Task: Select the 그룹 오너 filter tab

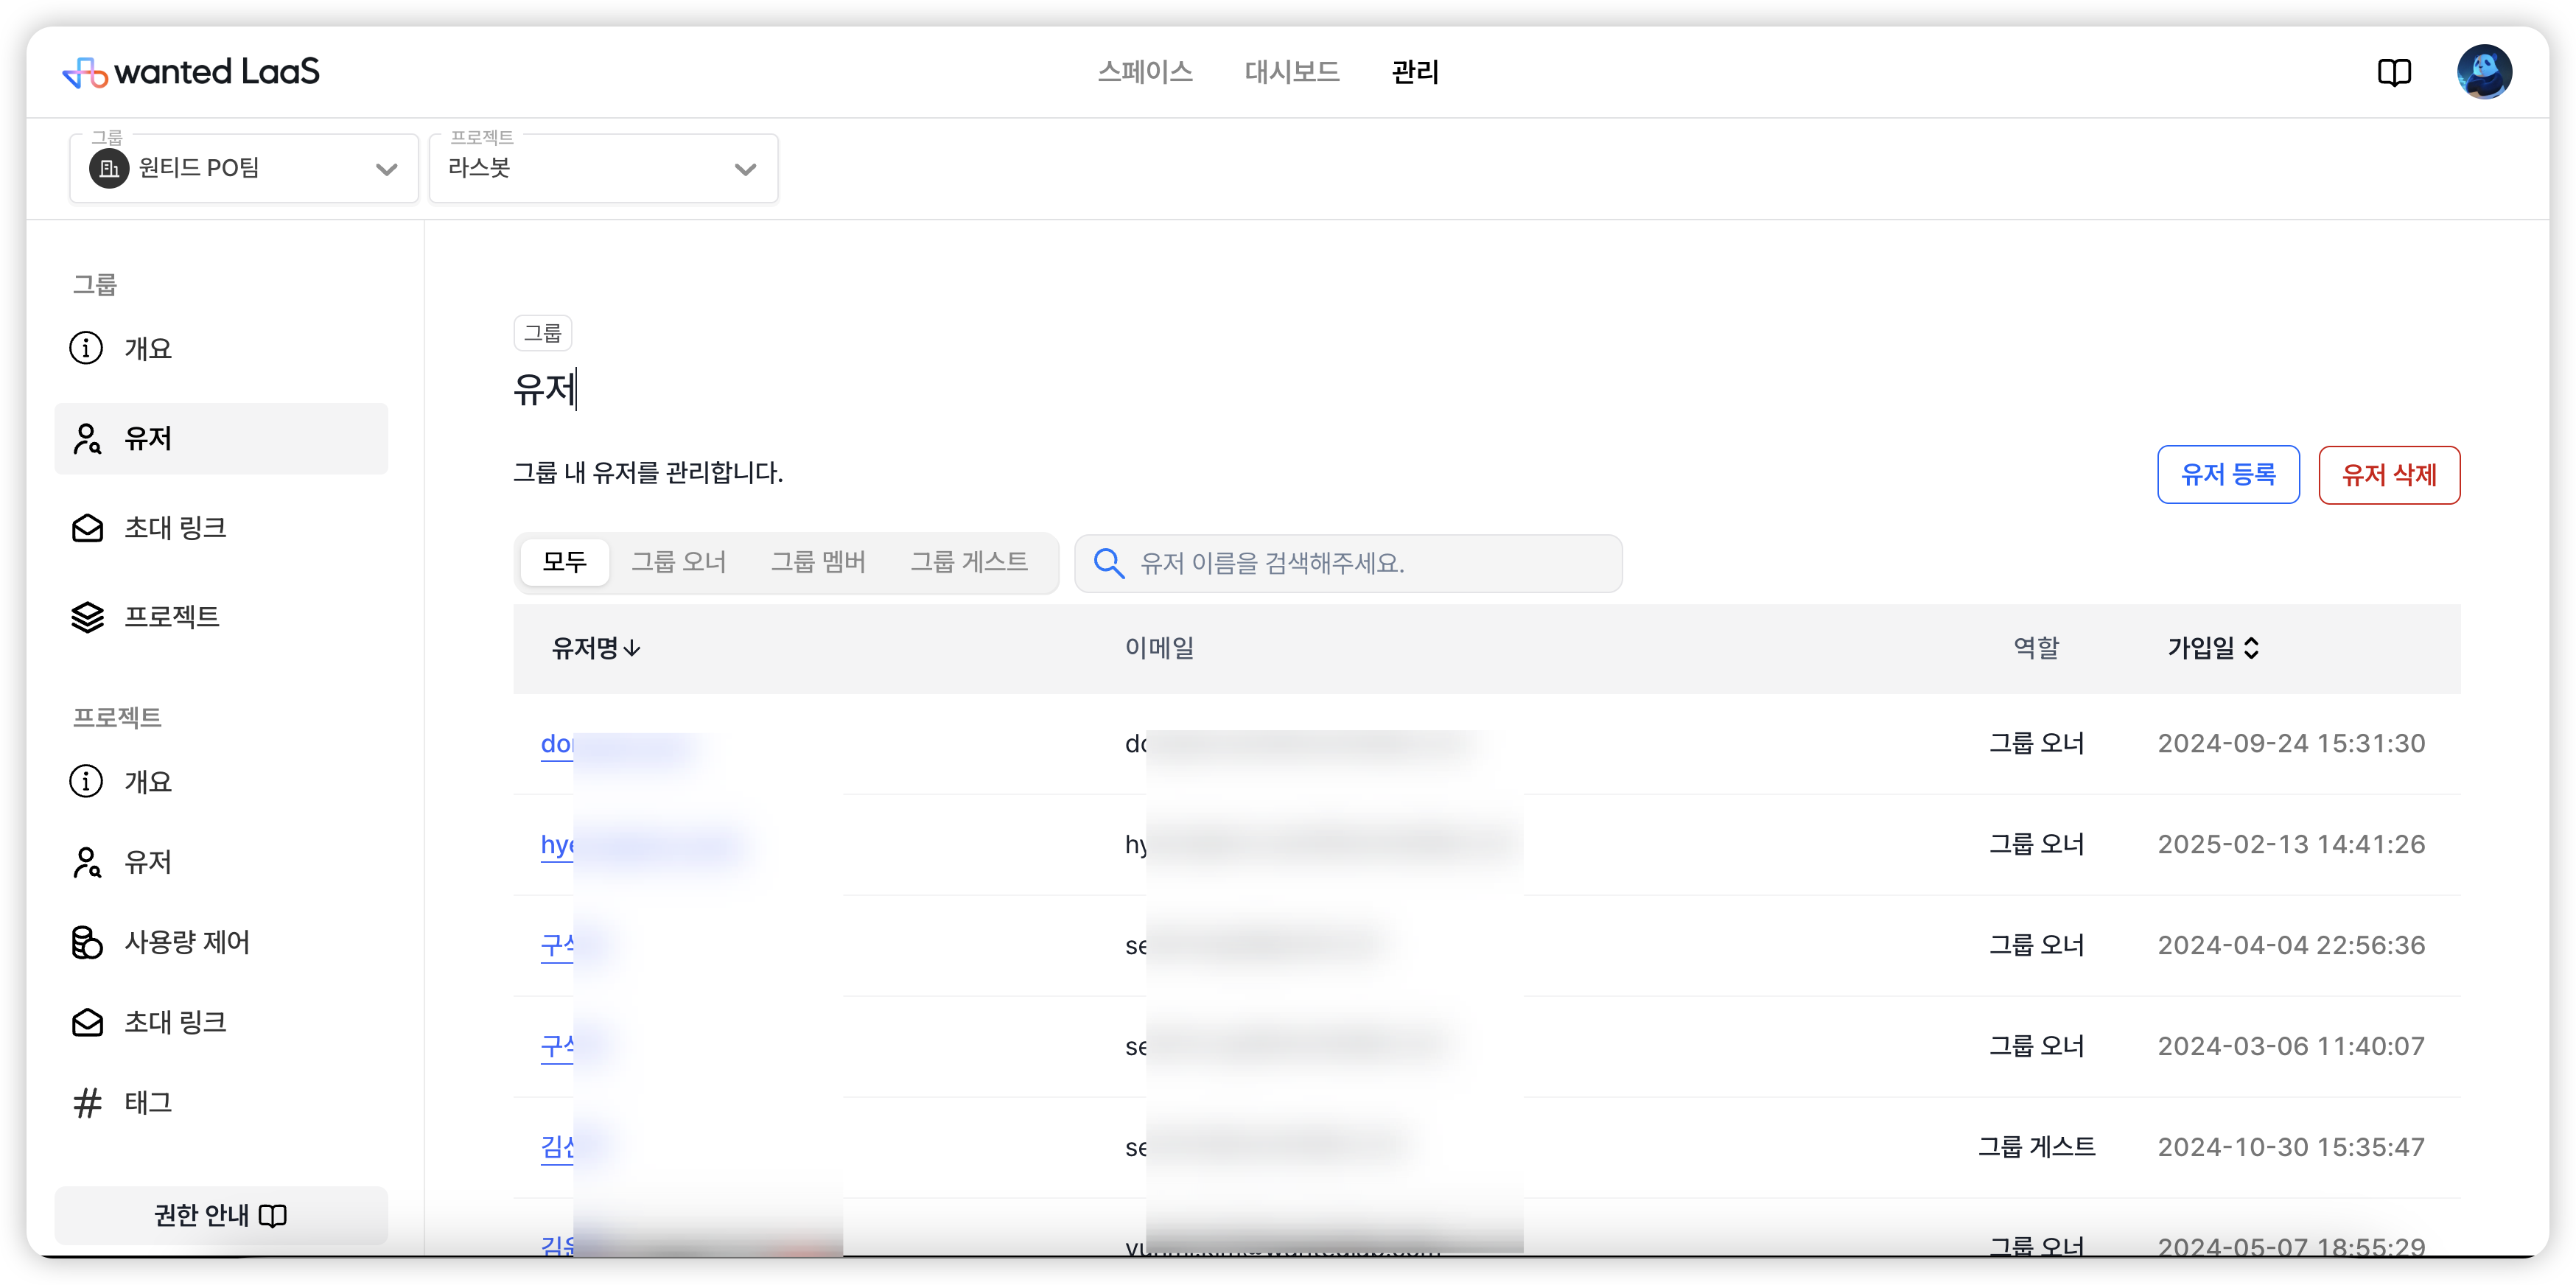Action: [678, 562]
